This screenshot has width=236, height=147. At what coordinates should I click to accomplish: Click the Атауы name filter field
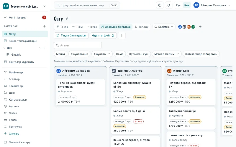click(78, 45)
